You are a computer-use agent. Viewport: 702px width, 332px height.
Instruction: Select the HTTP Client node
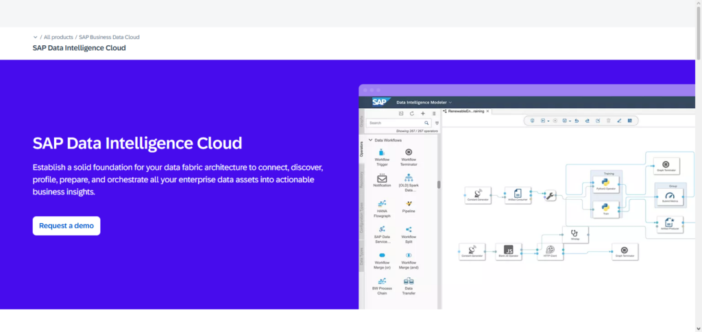pyautogui.click(x=550, y=252)
